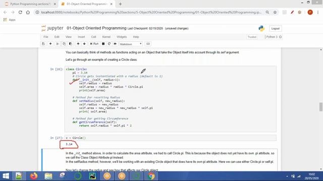Click the red pen extension icon
The image size is (323, 181).
[x=292, y=12]
